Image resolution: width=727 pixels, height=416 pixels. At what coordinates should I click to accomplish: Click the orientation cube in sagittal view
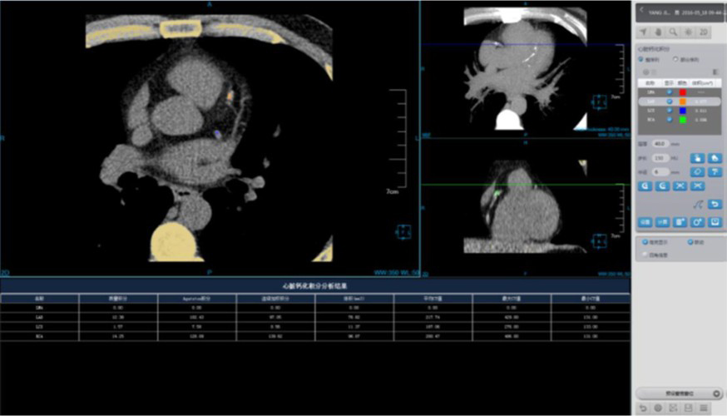pyautogui.click(x=597, y=240)
